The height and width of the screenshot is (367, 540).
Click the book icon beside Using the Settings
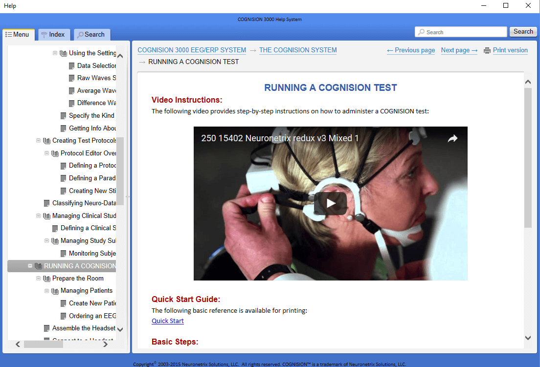click(64, 53)
